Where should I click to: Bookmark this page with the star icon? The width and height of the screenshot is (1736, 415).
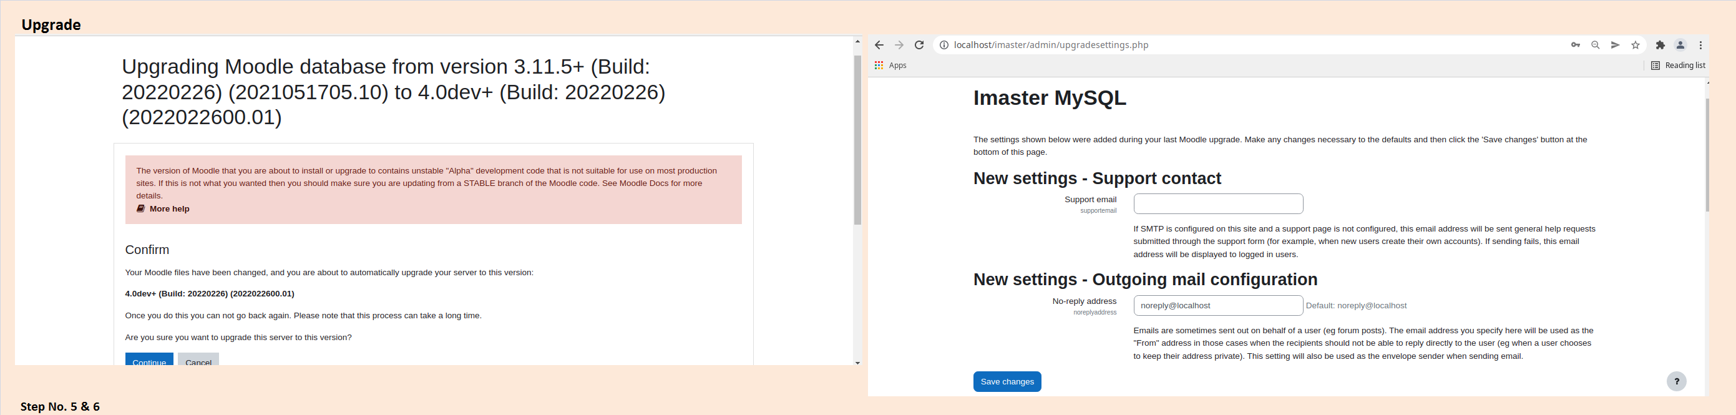1636,45
